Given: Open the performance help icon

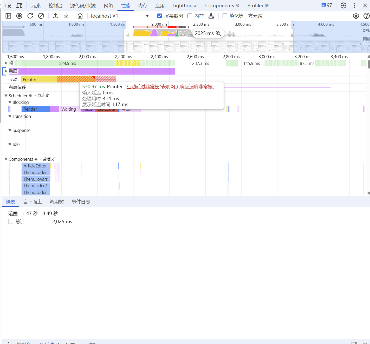Looking at the screenshot, I should coord(366,16).
